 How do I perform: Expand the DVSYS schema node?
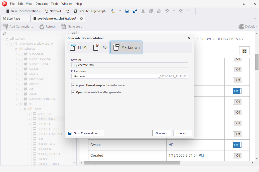16,94
